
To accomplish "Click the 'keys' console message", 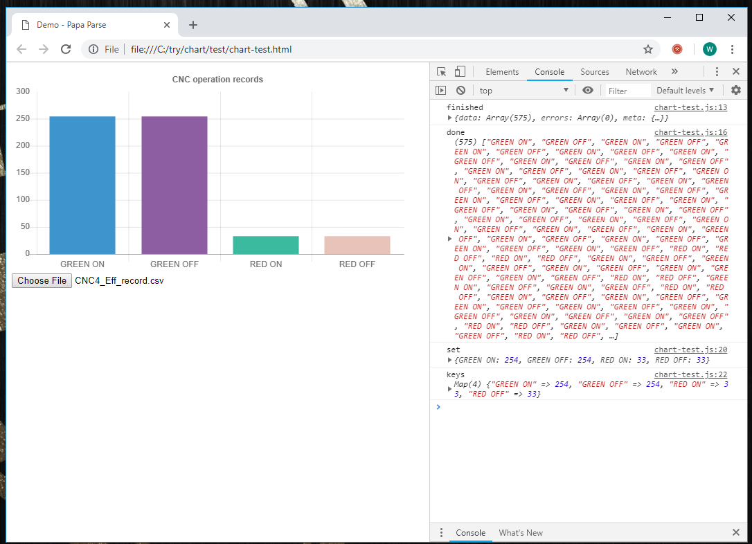I will 456,374.
